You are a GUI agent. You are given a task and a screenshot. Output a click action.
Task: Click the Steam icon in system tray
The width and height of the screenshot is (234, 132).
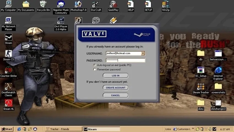pyautogui.click(x=214, y=129)
